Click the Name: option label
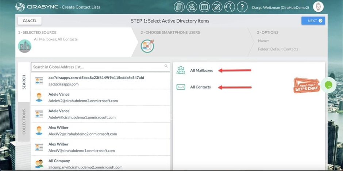This screenshot has width=343, height=171. point(263,41)
